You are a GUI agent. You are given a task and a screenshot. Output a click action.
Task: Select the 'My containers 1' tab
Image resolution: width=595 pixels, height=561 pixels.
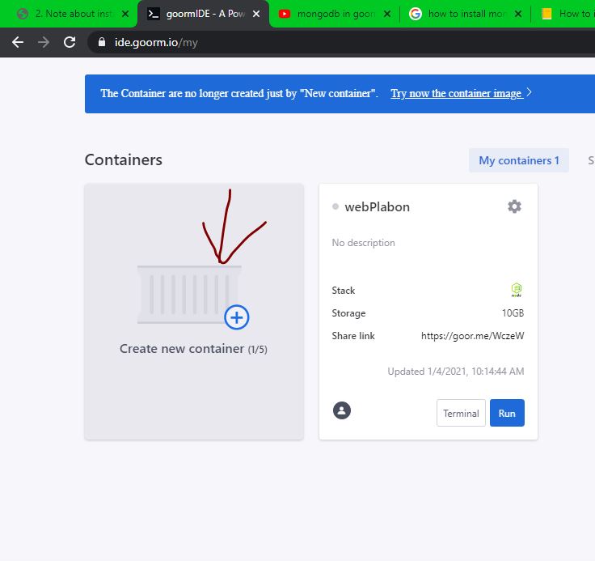519,160
